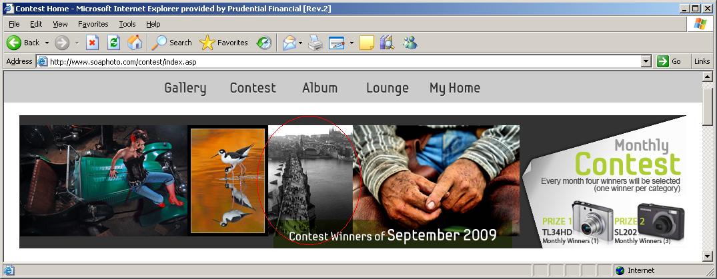Open the Gallery site navigation link
The image size is (717, 279).
pyautogui.click(x=185, y=88)
